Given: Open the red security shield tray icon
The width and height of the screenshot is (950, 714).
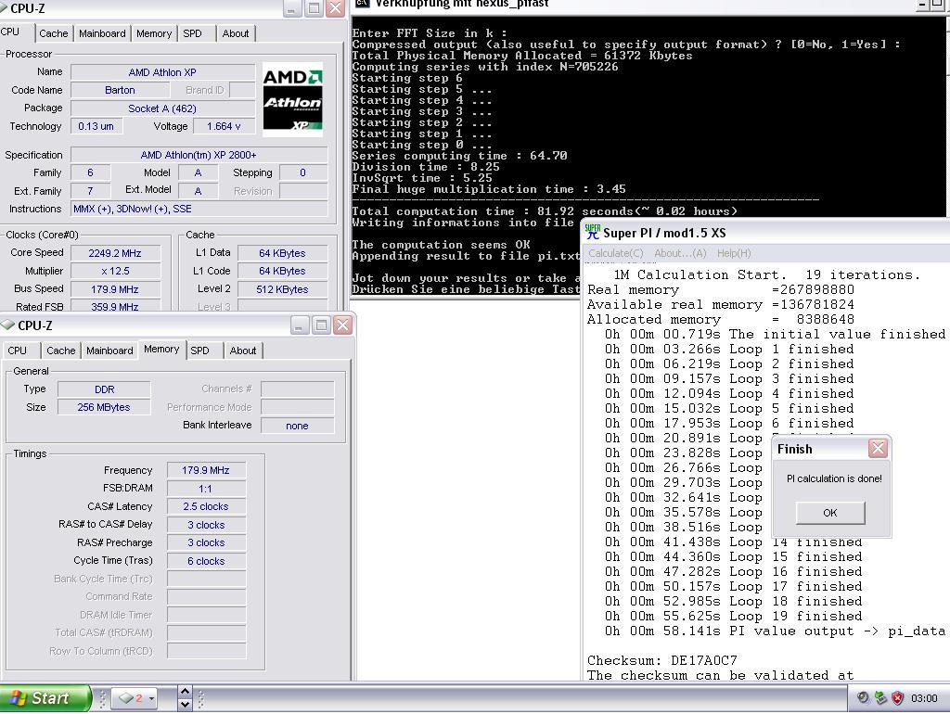Looking at the screenshot, I should coord(898,698).
